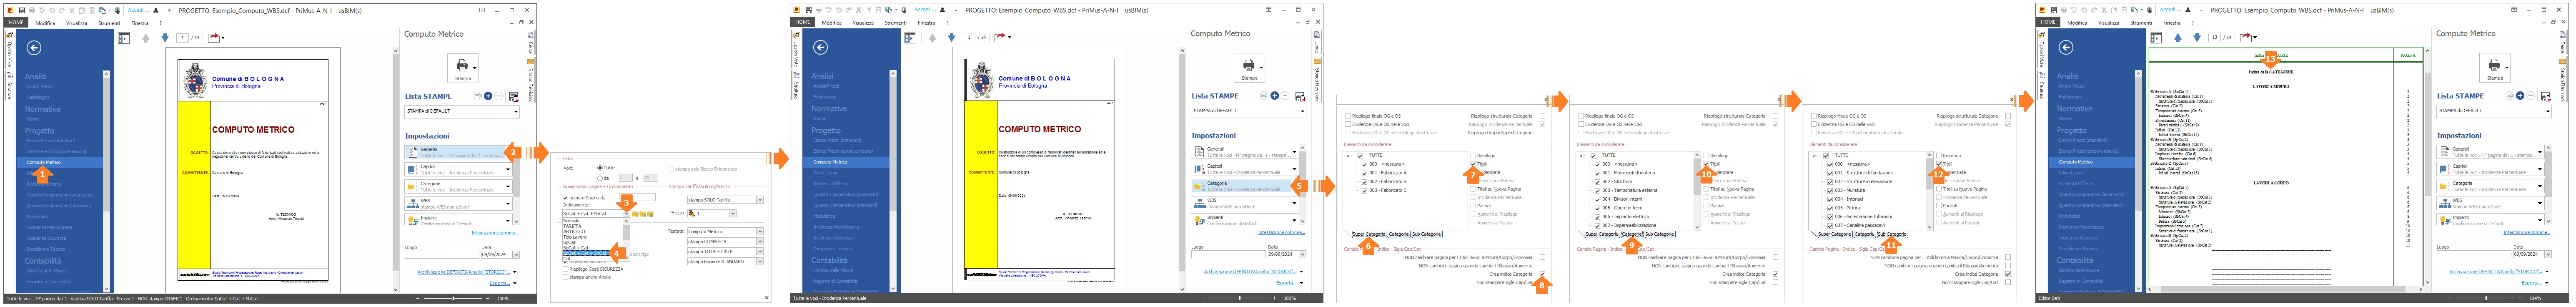Open Strumenti menu in rightmost window
2576x307 pixels.
2141,22
